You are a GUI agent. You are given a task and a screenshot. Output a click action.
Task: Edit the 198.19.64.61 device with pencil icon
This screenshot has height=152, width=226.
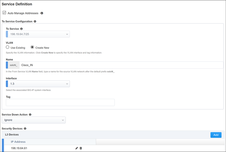coord(76,148)
